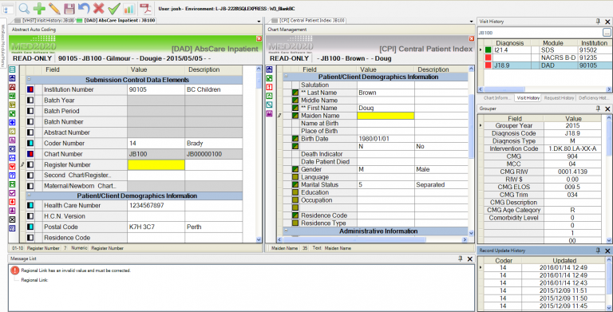This screenshot has width=613, height=312.
Task: Click the status icon beside Marital Status
Action: point(295,184)
